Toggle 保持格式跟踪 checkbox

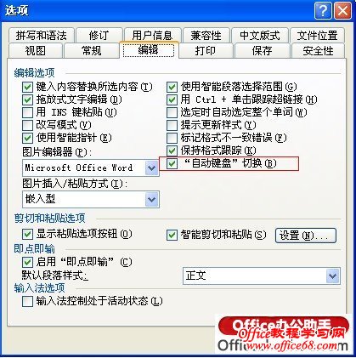[x=172, y=151]
